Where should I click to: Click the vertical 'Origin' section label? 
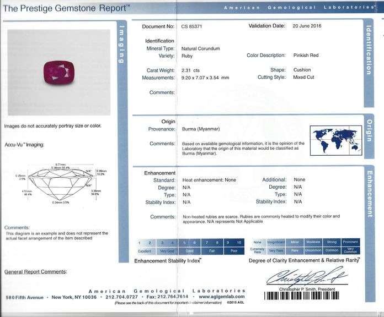pyautogui.click(x=369, y=130)
